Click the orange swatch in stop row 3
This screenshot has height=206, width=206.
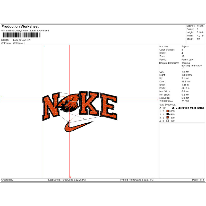[168, 118]
